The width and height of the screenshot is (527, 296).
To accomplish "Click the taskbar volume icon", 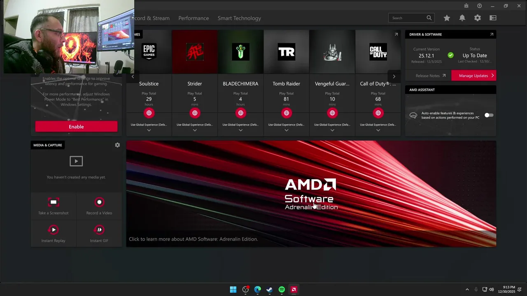I will [x=491, y=289].
